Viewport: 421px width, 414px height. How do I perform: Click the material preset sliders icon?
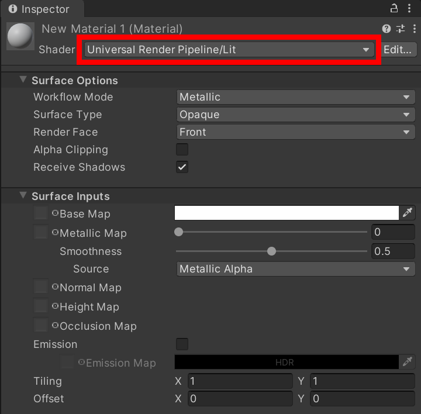[401, 29]
